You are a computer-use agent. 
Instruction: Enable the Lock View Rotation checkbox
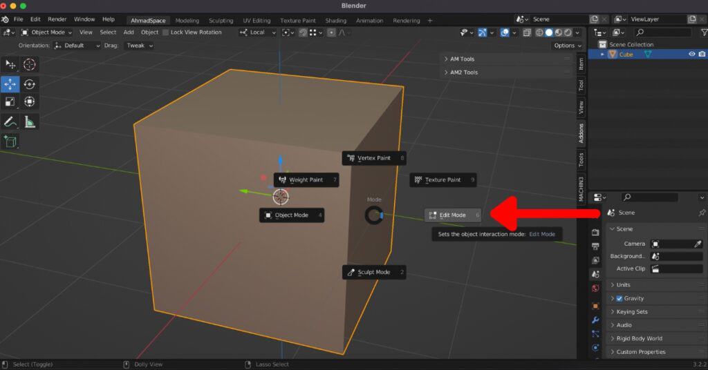[166, 32]
